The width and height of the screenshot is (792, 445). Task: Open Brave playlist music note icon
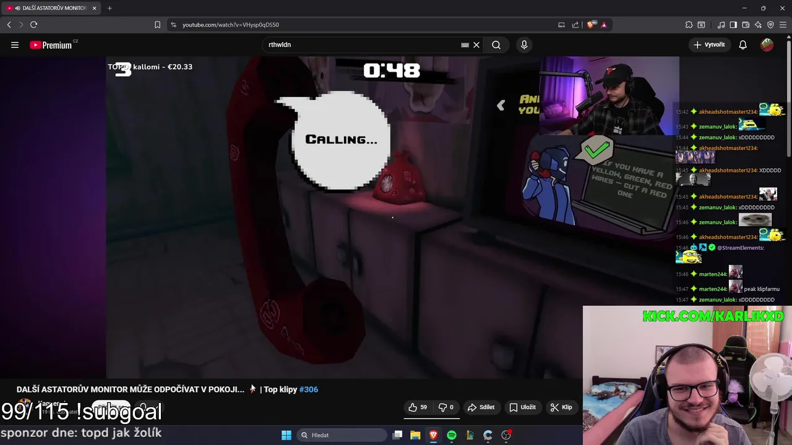pyautogui.click(x=721, y=25)
